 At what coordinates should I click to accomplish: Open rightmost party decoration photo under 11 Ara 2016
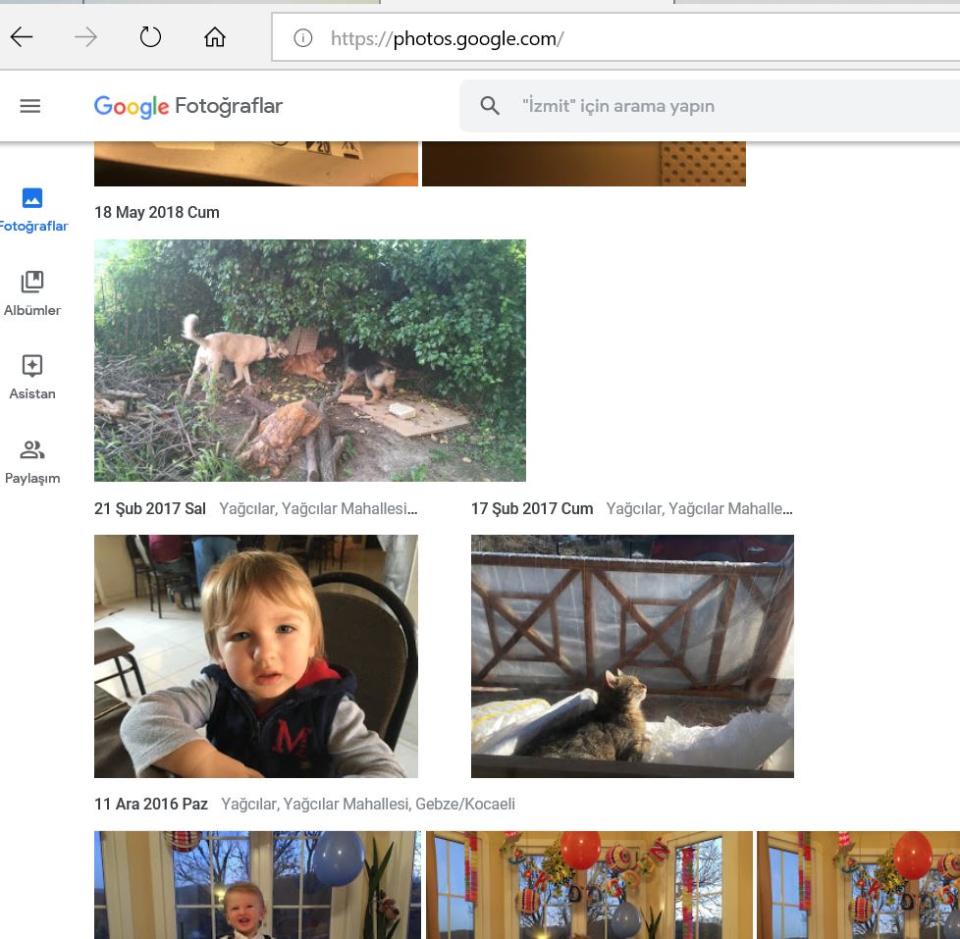tap(858, 885)
